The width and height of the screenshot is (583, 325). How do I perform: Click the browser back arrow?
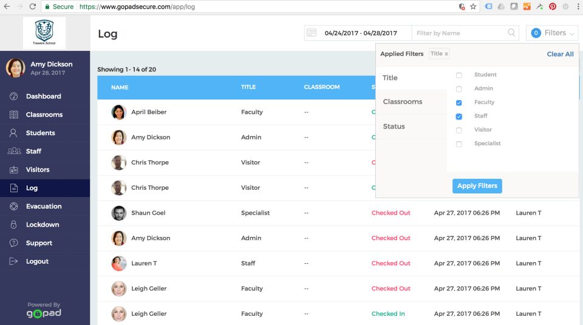click(7, 7)
